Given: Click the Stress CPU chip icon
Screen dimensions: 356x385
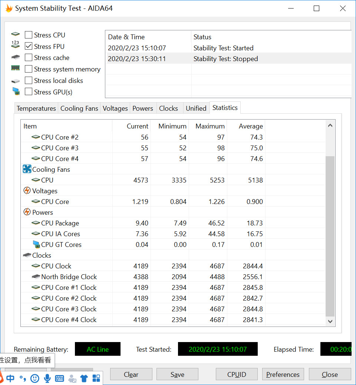Looking at the screenshot, I should 15,34.
